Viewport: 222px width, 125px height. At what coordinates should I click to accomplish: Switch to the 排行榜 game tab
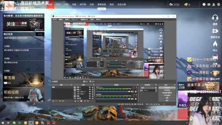point(83,5)
